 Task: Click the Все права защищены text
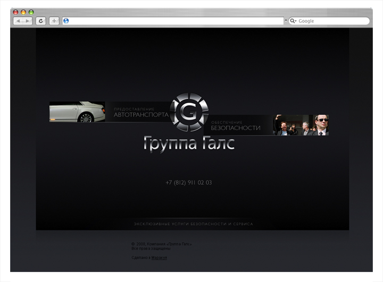(151, 249)
